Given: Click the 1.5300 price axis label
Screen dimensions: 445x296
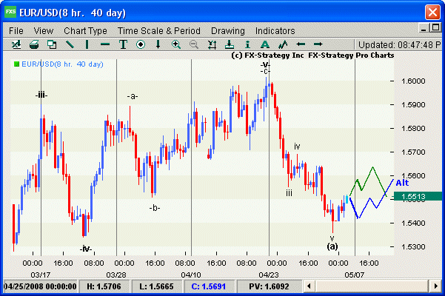Looking at the screenshot, I should [413, 247].
